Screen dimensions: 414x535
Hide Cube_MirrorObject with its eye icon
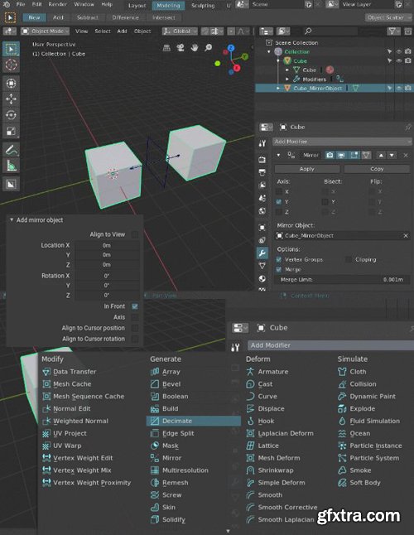tap(398, 88)
